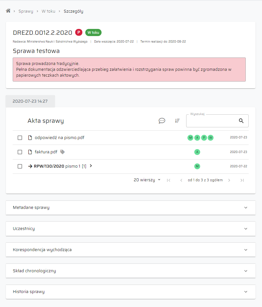Viewport: 262px width, 307px height.
Task: Click the search magnifier icon
Action: click(x=241, y=121)
